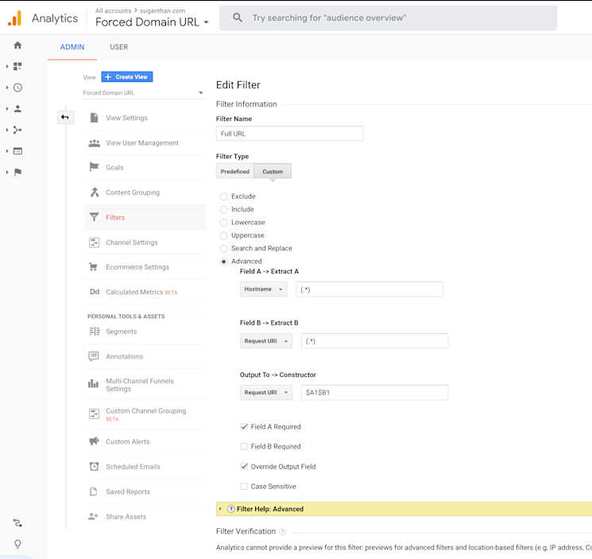Screen dimensions: 592x559
Task: Click the Constructor $A1$B1 field
Action: pos(374,393)
